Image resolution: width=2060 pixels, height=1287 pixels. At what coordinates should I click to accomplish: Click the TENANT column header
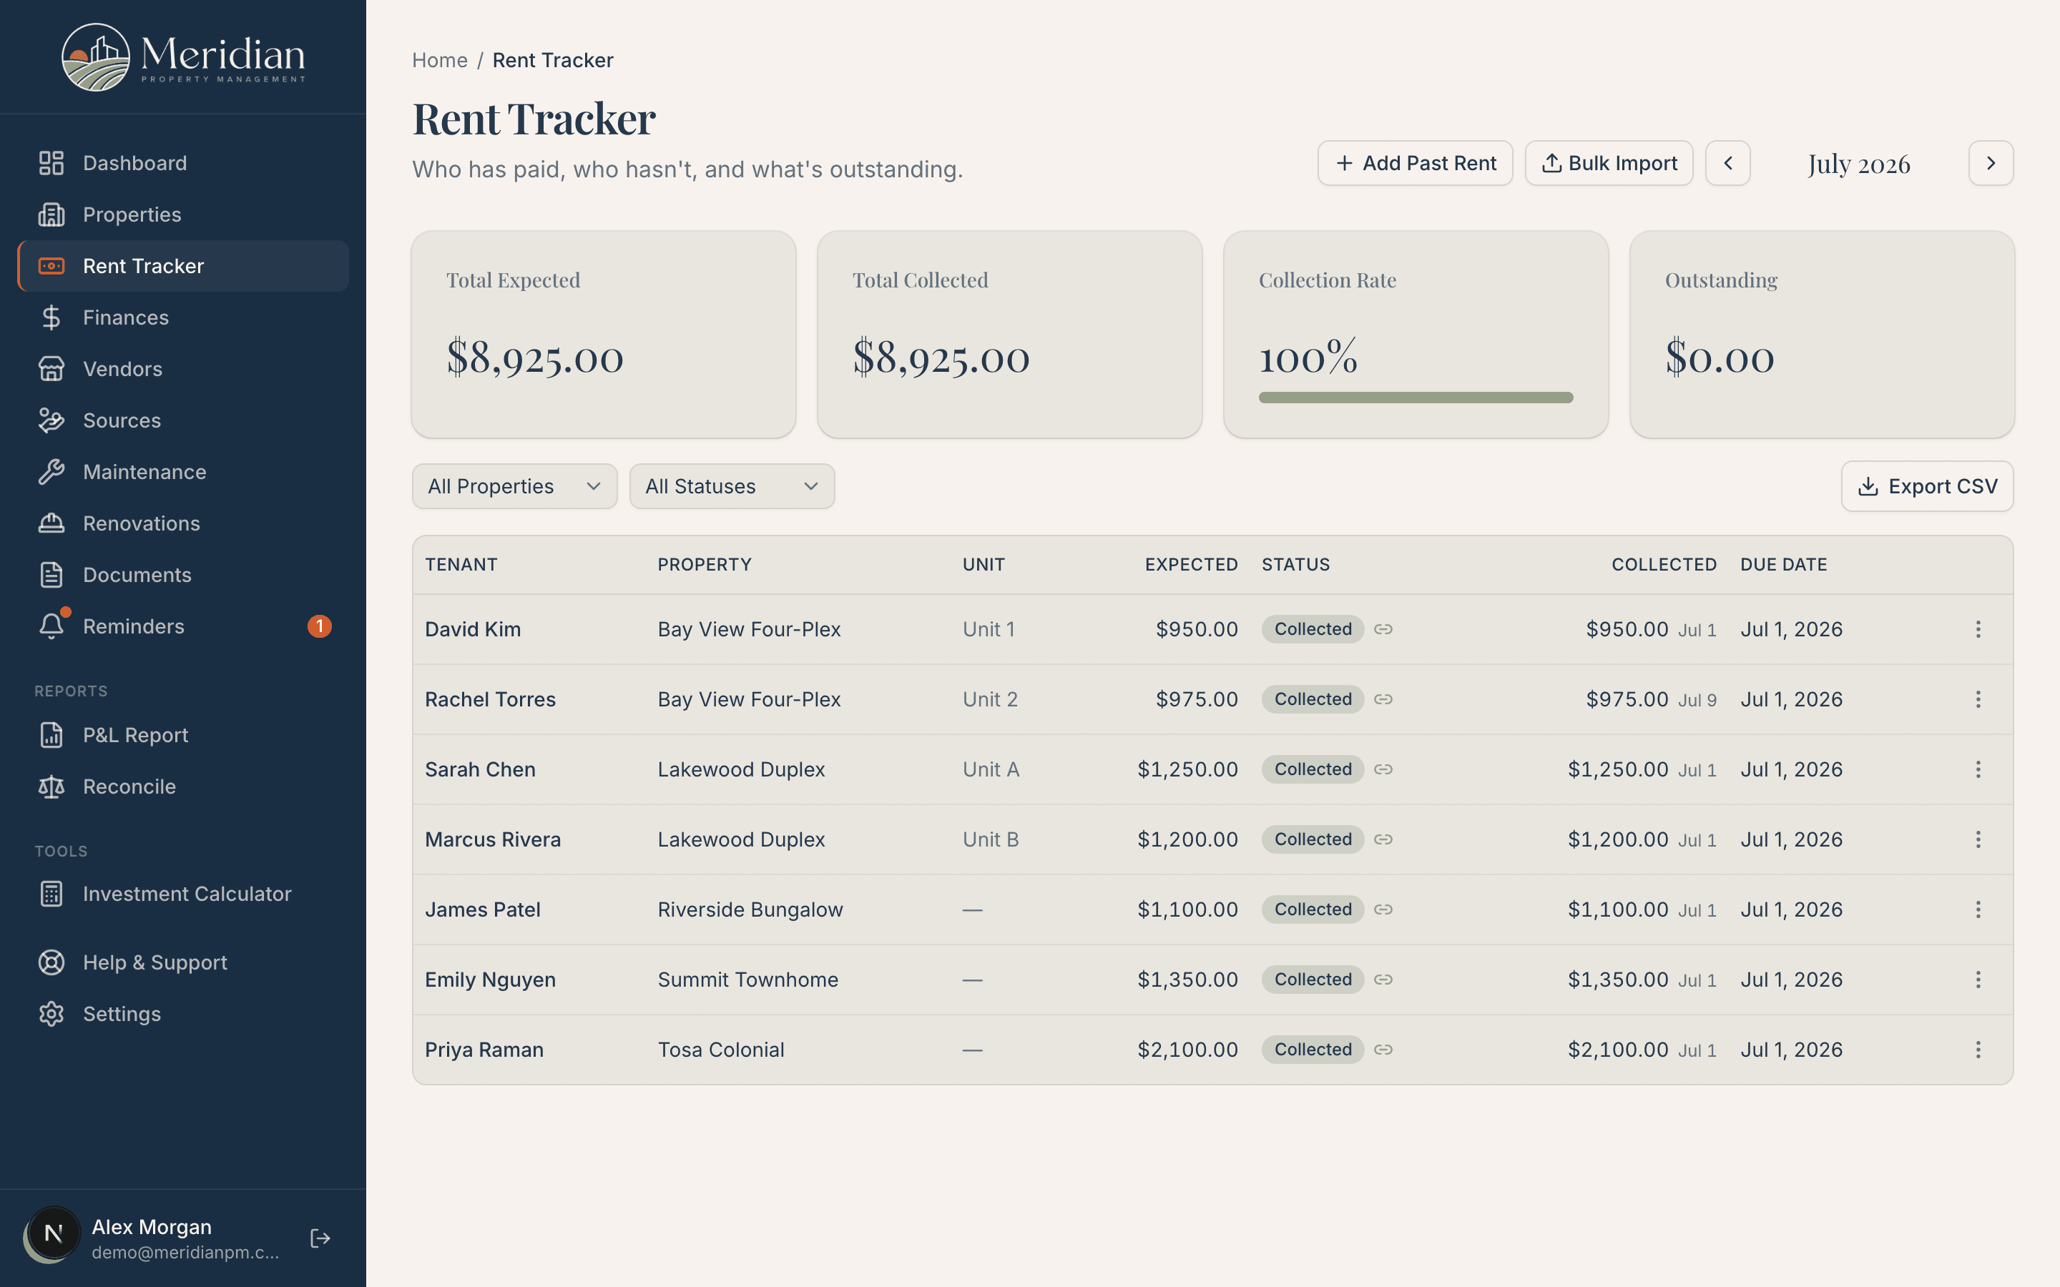[x=461, y=564]
